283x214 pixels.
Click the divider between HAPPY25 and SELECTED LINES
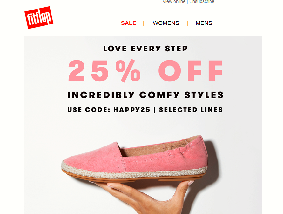coord(154,110)
